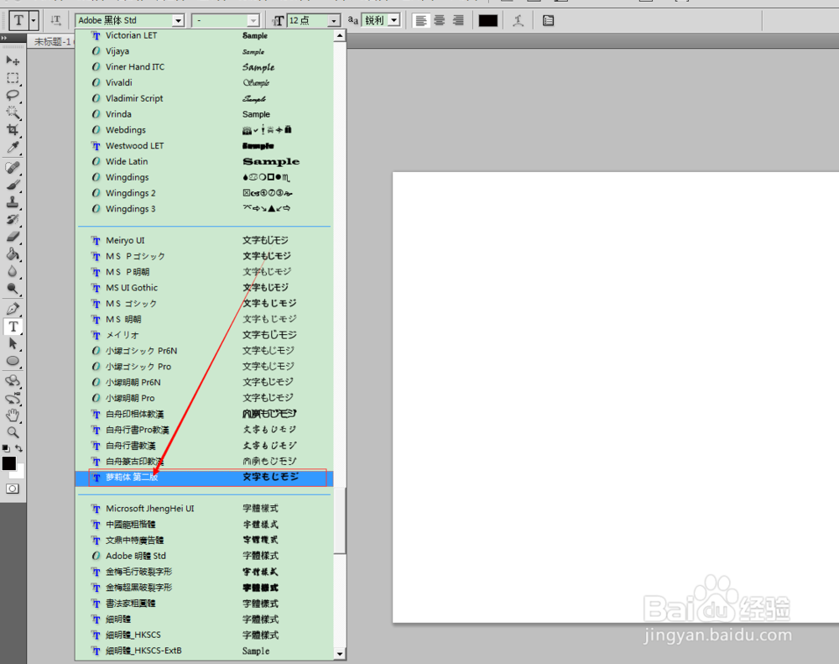
Task: Click the font list scroll up arrow
Action: click(340, 36)
